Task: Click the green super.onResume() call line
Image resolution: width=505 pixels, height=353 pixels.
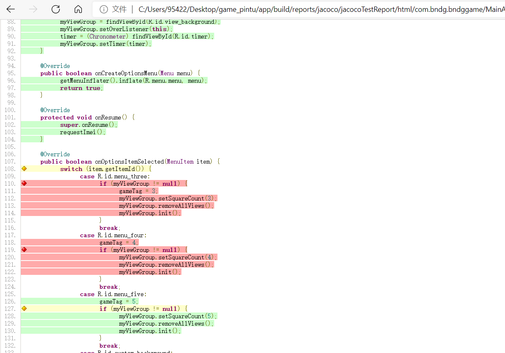Action: (88, 125)
